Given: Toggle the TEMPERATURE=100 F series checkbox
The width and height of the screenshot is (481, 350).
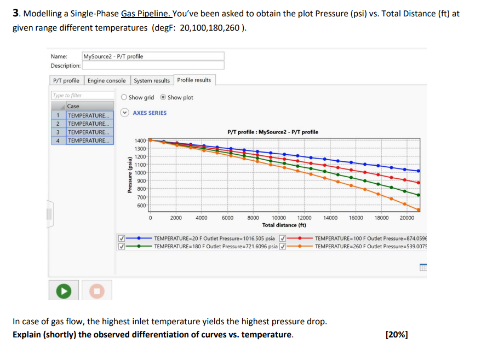Looking at the screenshot, I should tap(283, 238).
